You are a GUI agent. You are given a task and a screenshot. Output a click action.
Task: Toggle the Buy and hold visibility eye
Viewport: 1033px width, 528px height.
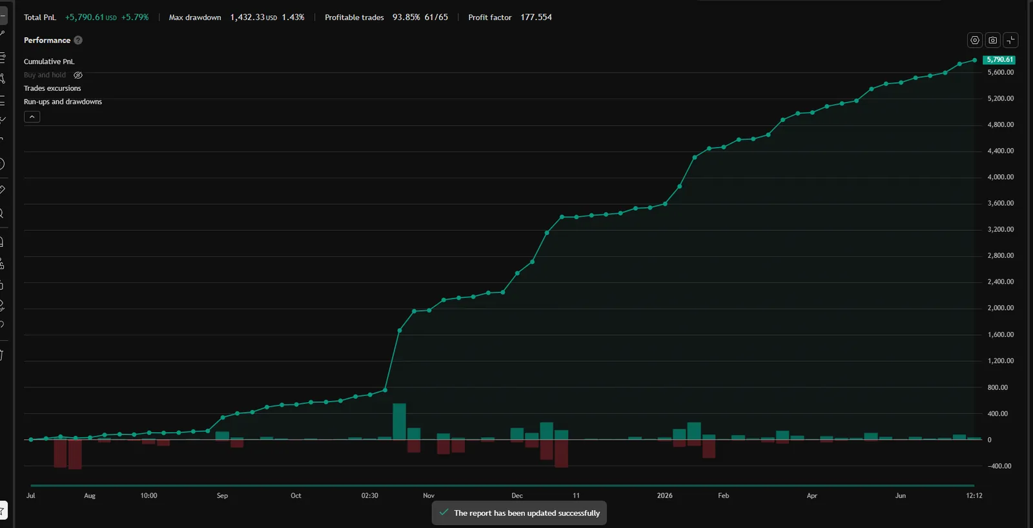point(78,75)
